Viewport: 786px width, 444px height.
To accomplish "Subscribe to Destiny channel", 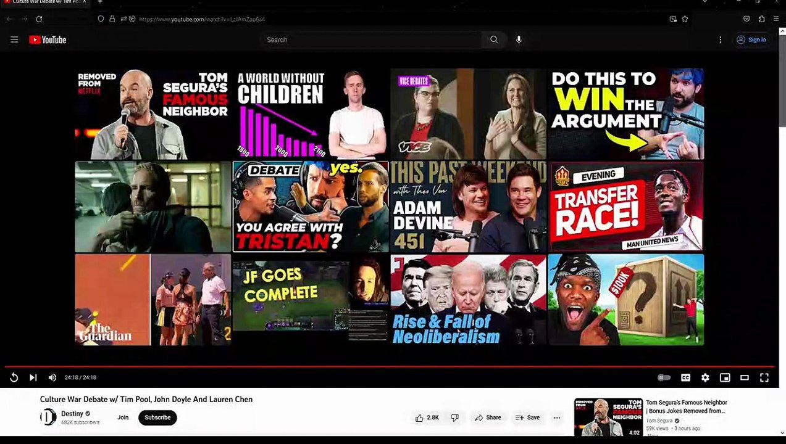I will (x=157, y=417).
